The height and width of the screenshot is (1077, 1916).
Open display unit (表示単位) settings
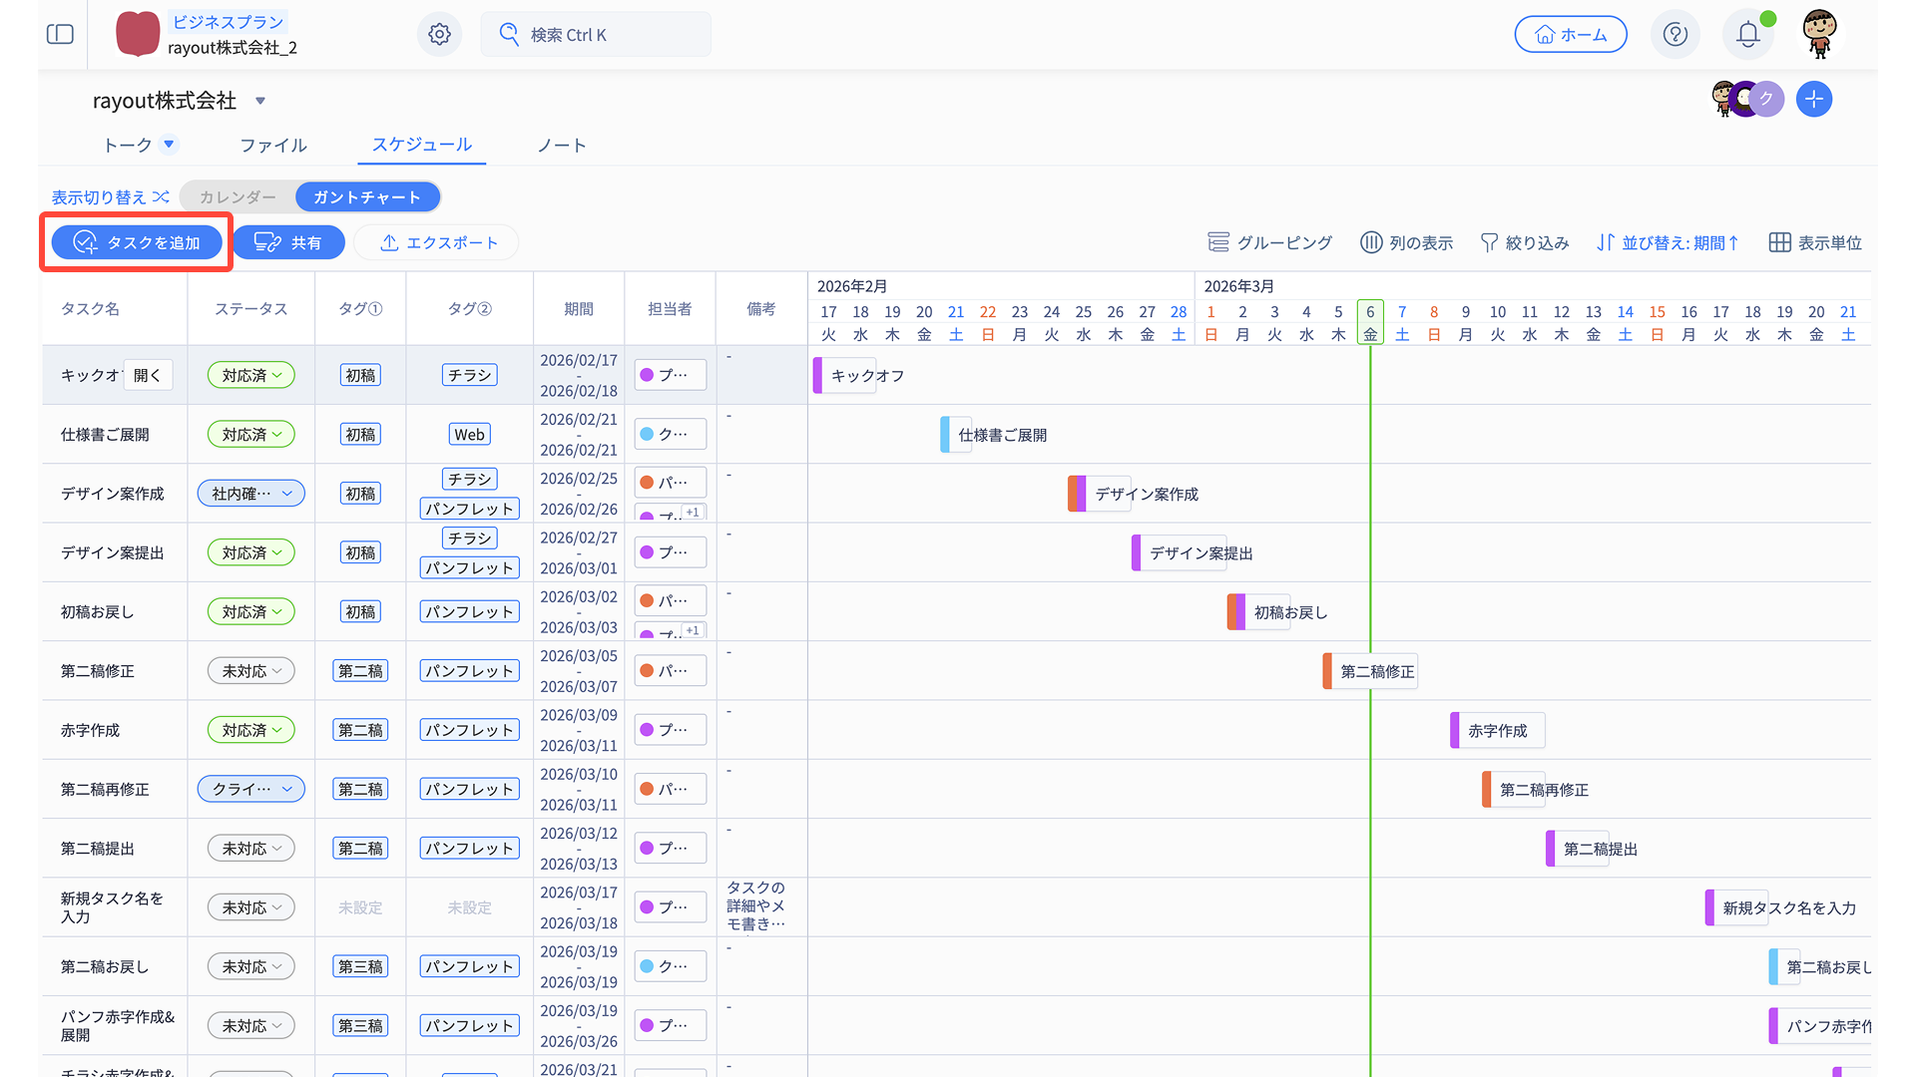pos(1814,242)
